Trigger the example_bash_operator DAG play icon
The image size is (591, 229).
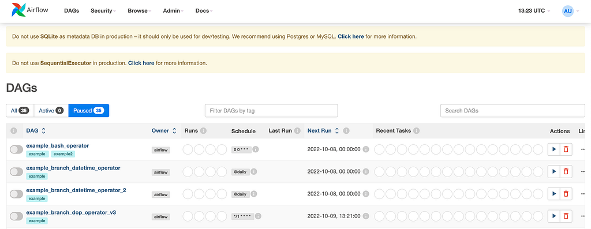(x=553, y=149)
